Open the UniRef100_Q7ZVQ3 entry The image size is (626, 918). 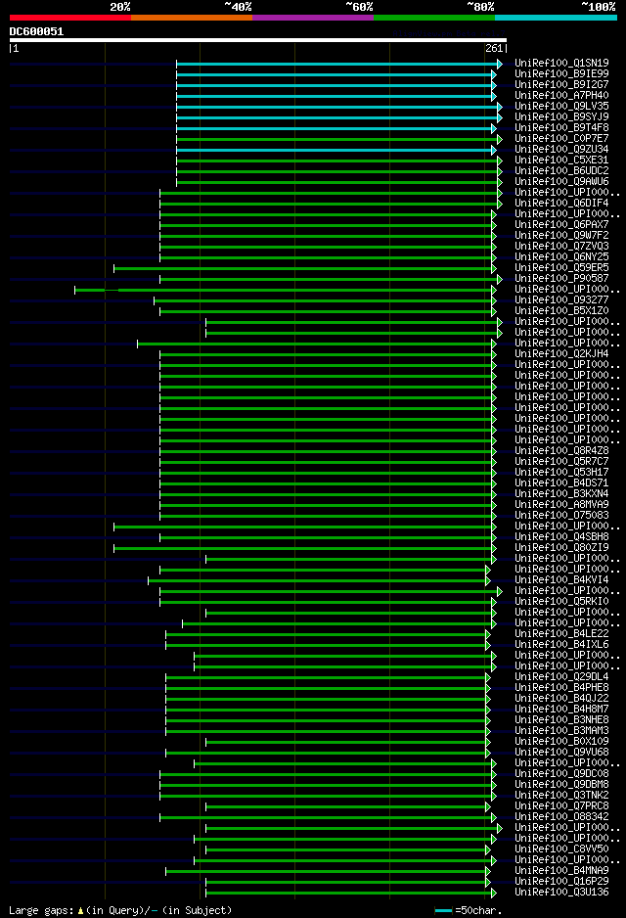click(x=561, y=246)
